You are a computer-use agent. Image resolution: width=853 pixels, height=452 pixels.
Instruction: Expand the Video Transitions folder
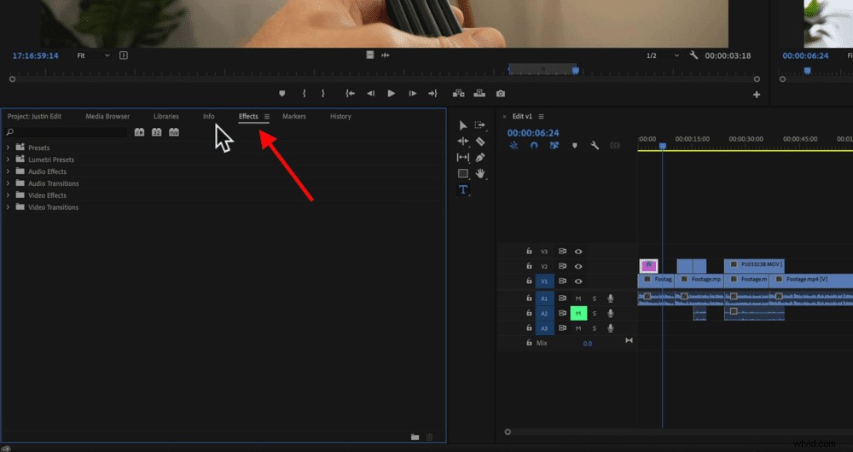(x=8, y=207)
